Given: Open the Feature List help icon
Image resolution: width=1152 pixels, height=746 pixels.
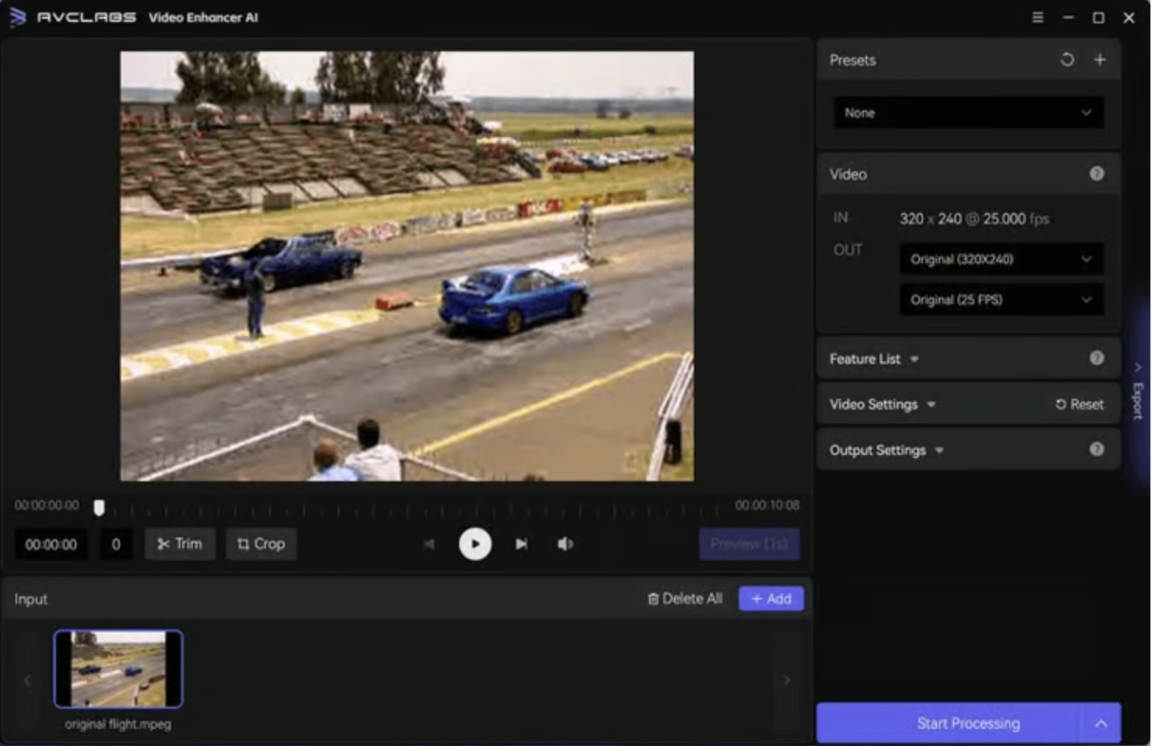Looking at the screenshot, I should (x=1096, y=358).
